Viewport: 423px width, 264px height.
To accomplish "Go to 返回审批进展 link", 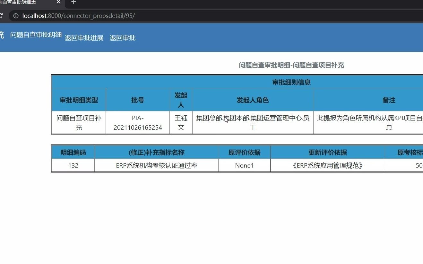I will (84, 38).
